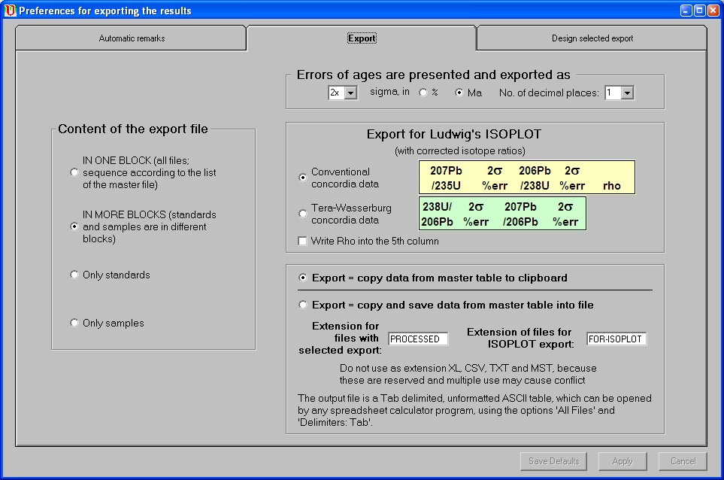
Task: Select the % error unit radio button
Action: [x=423, y=93]
